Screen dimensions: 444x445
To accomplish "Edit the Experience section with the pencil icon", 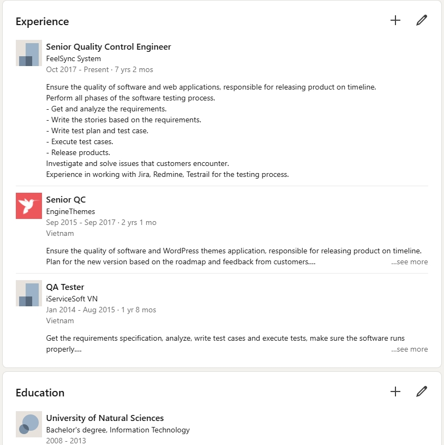I will (422, 20).
